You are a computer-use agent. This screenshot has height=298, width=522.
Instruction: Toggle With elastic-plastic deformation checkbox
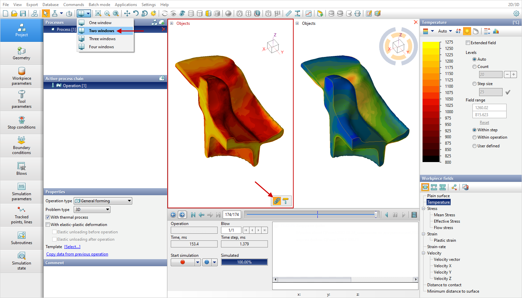[x=48, y=225]
